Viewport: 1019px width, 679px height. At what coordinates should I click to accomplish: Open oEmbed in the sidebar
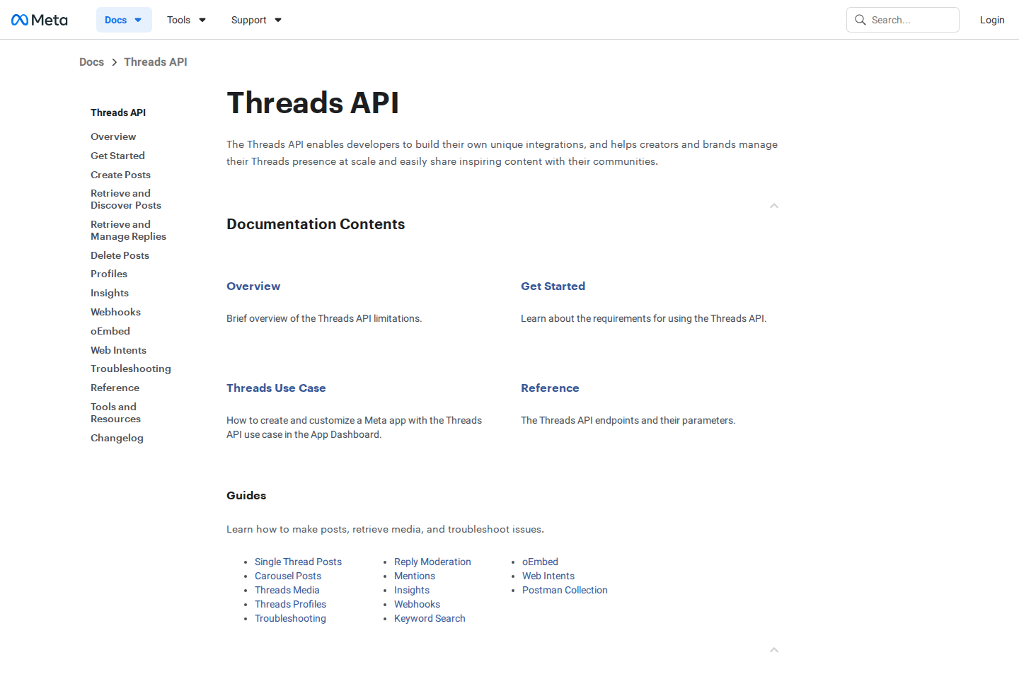110,331
